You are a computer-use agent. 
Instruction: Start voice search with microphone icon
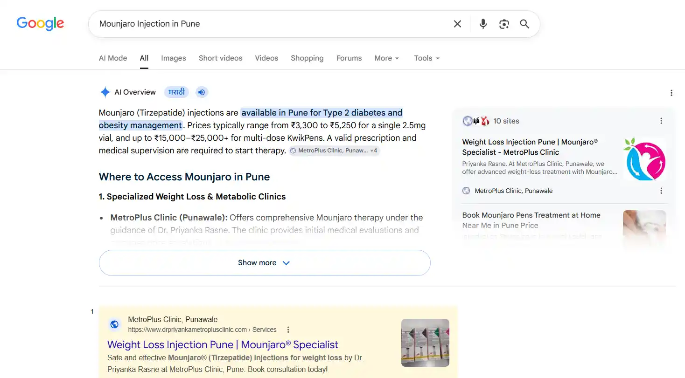coord(483,24)
